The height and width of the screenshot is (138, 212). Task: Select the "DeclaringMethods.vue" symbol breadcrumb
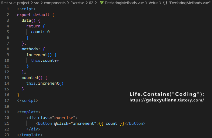[x=190, y=3]
